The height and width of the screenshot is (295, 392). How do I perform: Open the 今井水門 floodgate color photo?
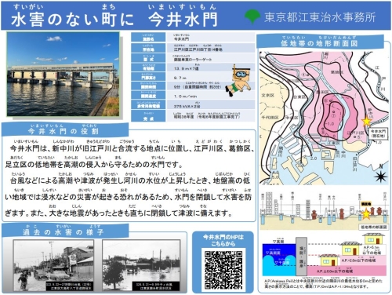(x=63, y=74)
